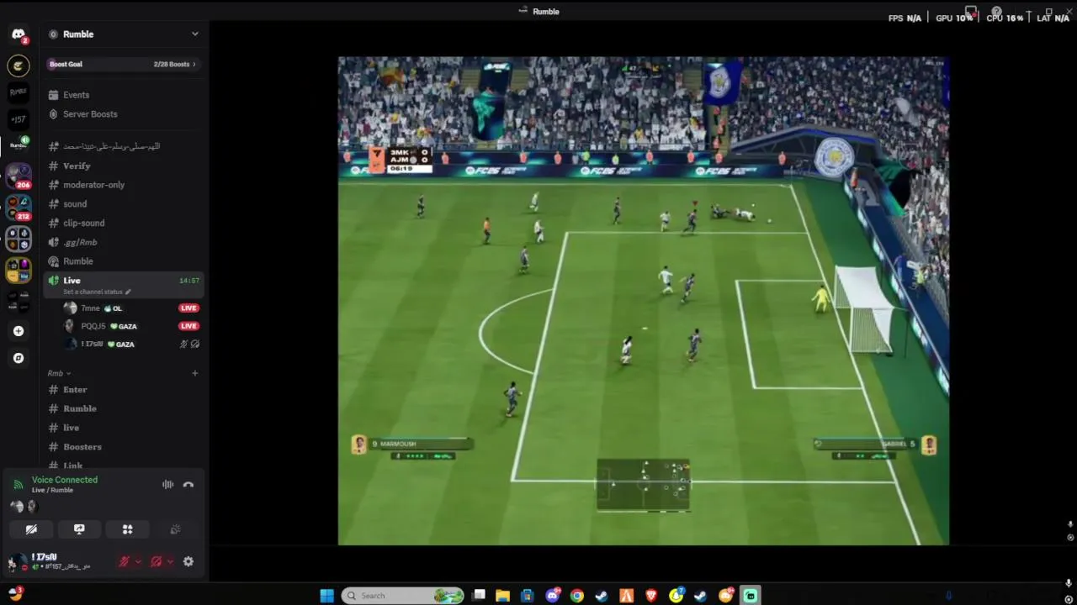Create channel in Rmb category plus

point(194,373)
